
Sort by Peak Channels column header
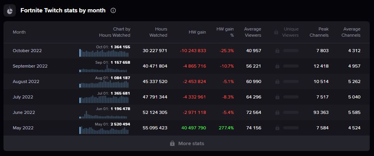coord(319,32)
